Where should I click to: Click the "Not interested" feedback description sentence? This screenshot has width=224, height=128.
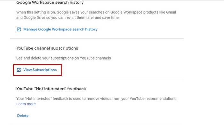(x=96, y=99)
